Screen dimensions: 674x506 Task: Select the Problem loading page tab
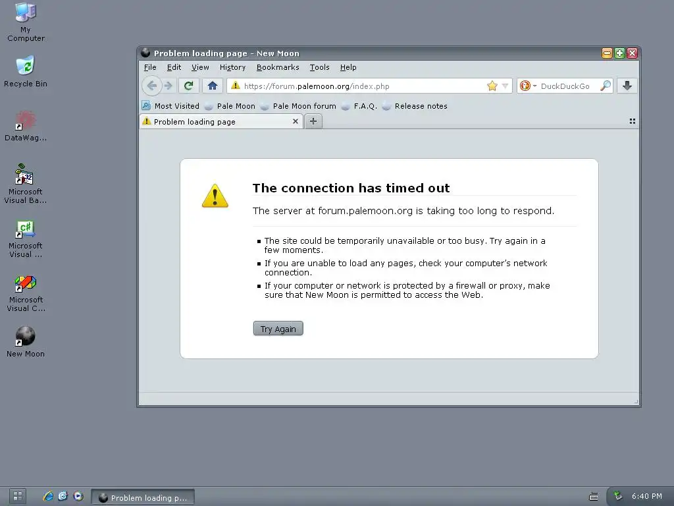tap(221, 121)
